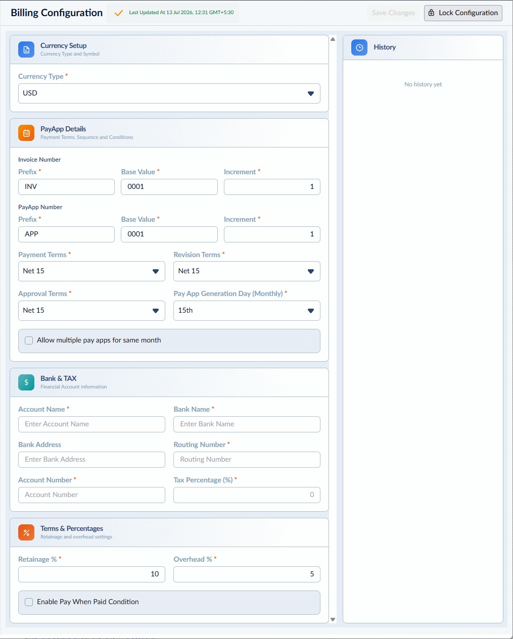Click the 'Financial Account Information' subtitle
The width and height of the screenshot is (513, 639).
point(74,387)
